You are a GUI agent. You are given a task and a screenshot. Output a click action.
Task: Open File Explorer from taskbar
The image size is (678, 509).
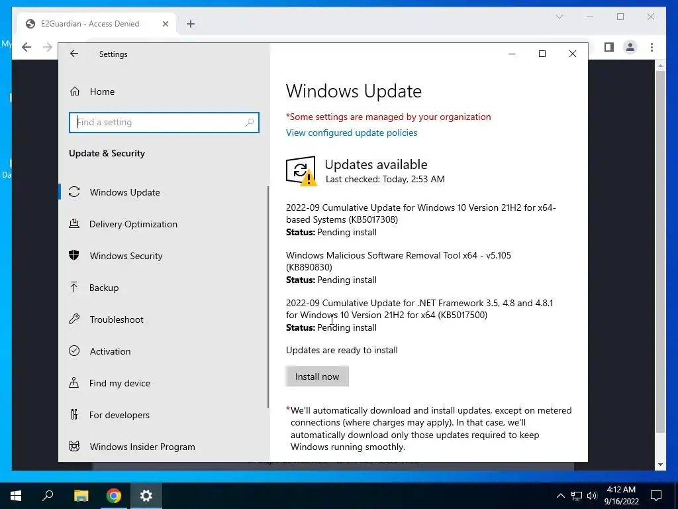tap(81, 496)
